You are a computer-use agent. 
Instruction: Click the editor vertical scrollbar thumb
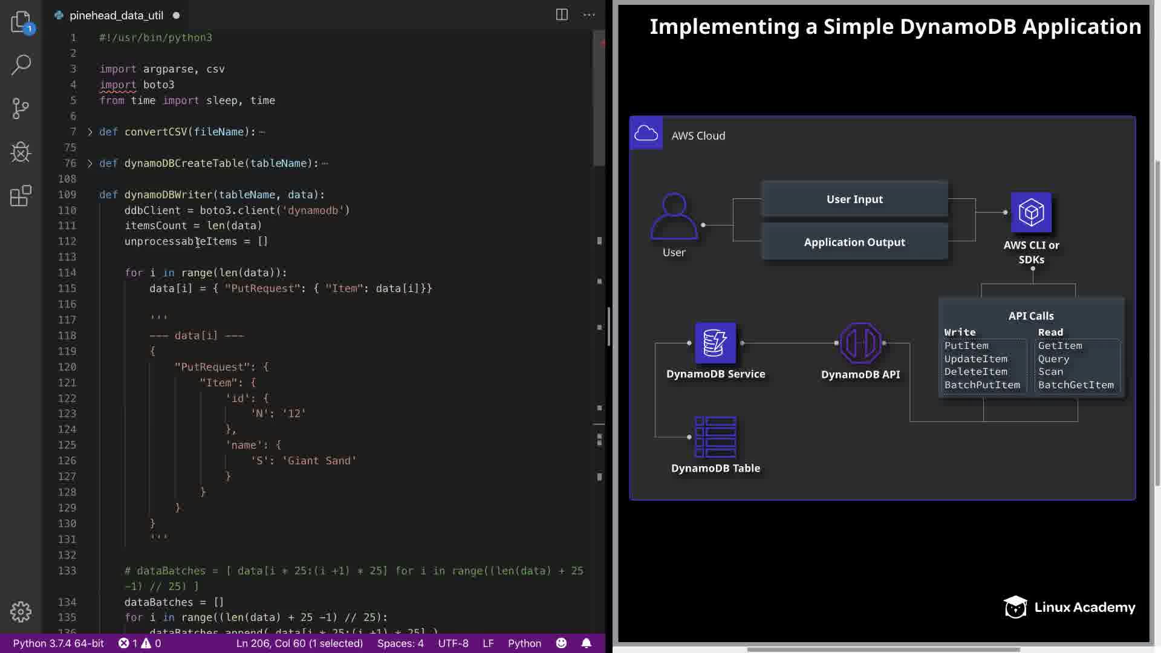pos(599,97)
